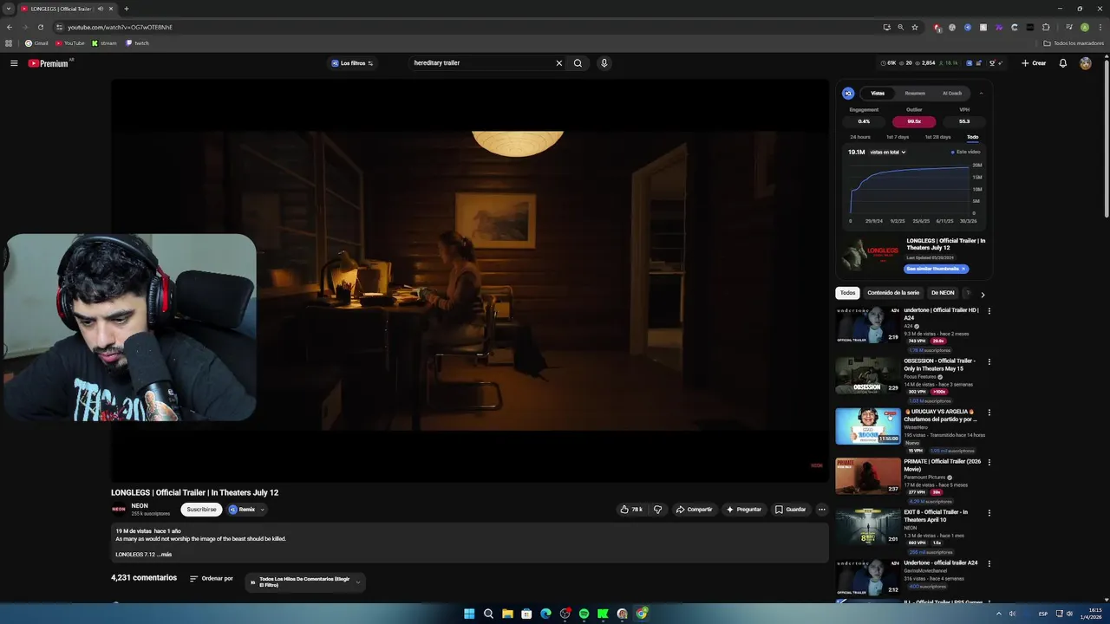The height and width of the screenshot is (624, 1110).
Task: Select the Todo range
Action: click(973, 137)
